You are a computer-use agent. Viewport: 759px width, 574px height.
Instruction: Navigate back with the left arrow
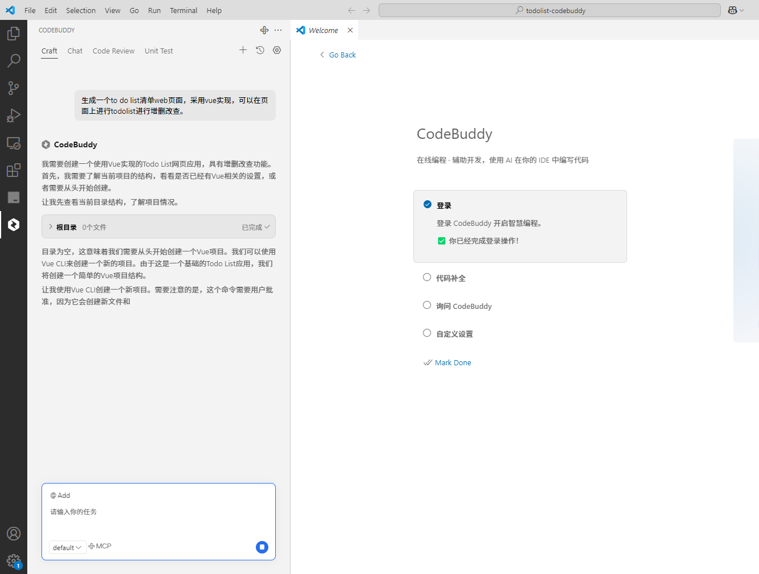point(351,10)
